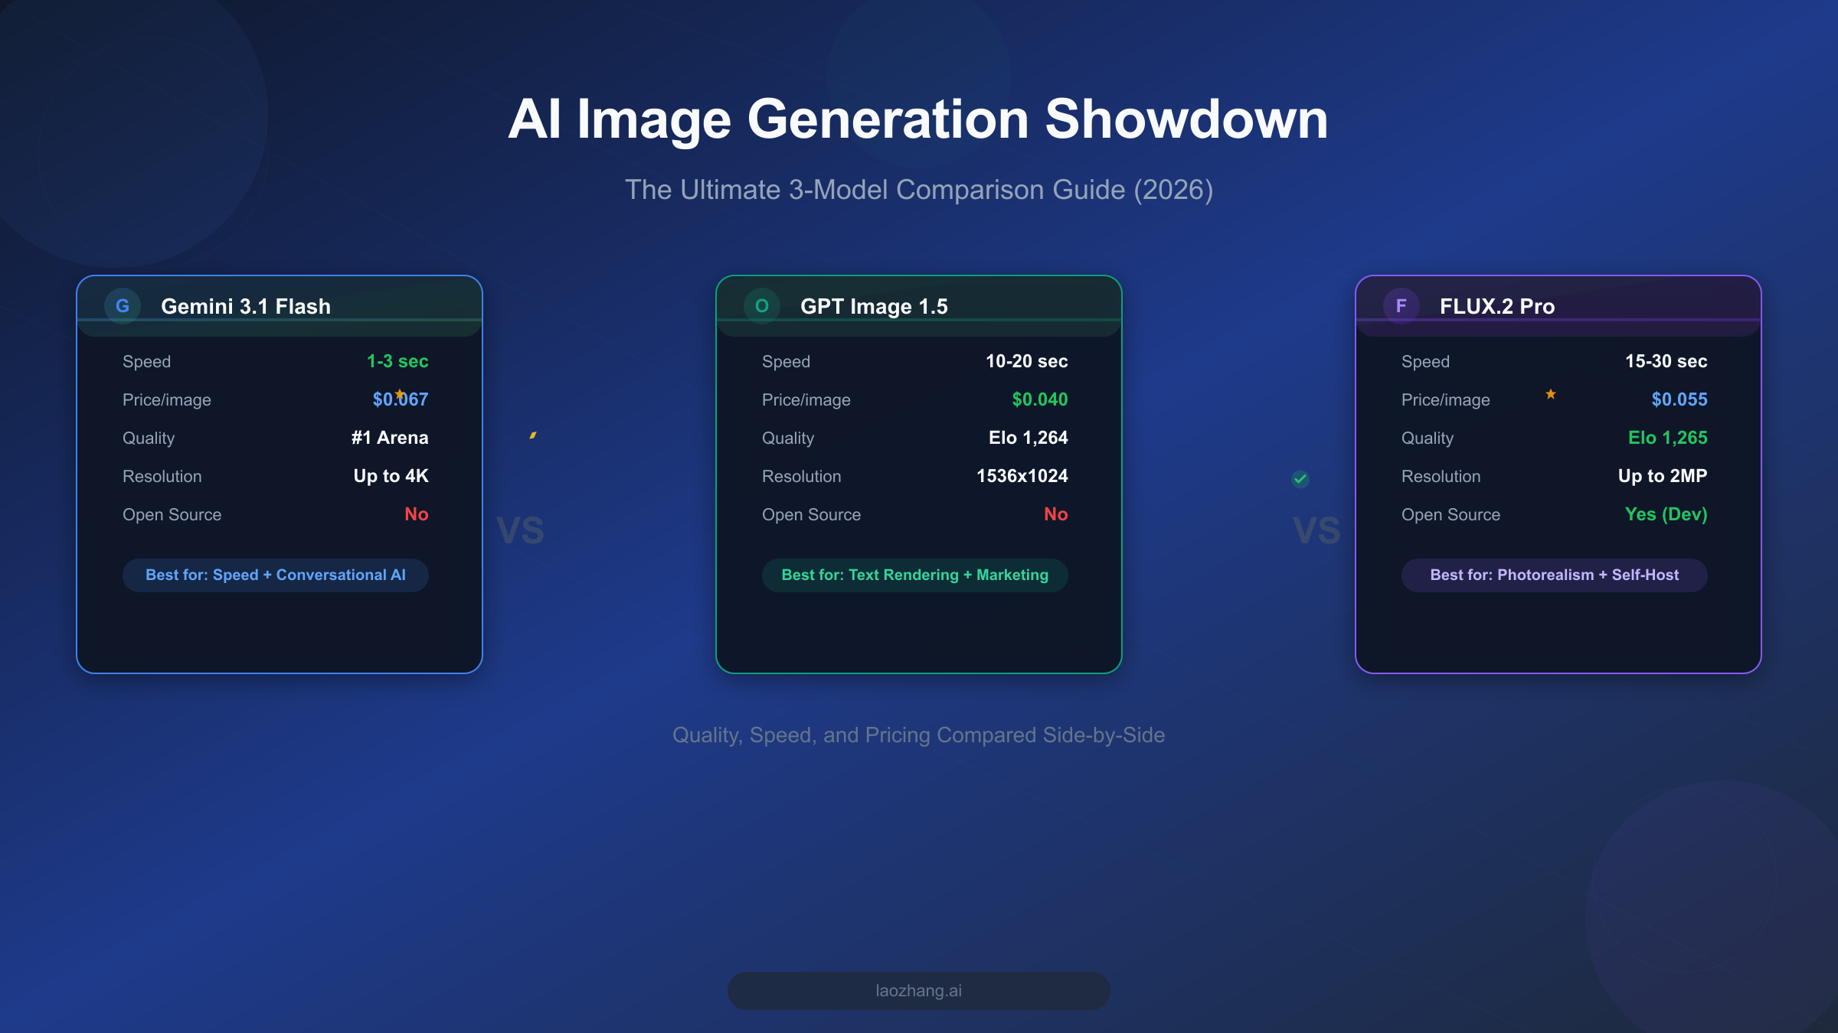Select the '1-3 sec' speed value
The image size is (1838, 1033).
(x=397, y=360)
